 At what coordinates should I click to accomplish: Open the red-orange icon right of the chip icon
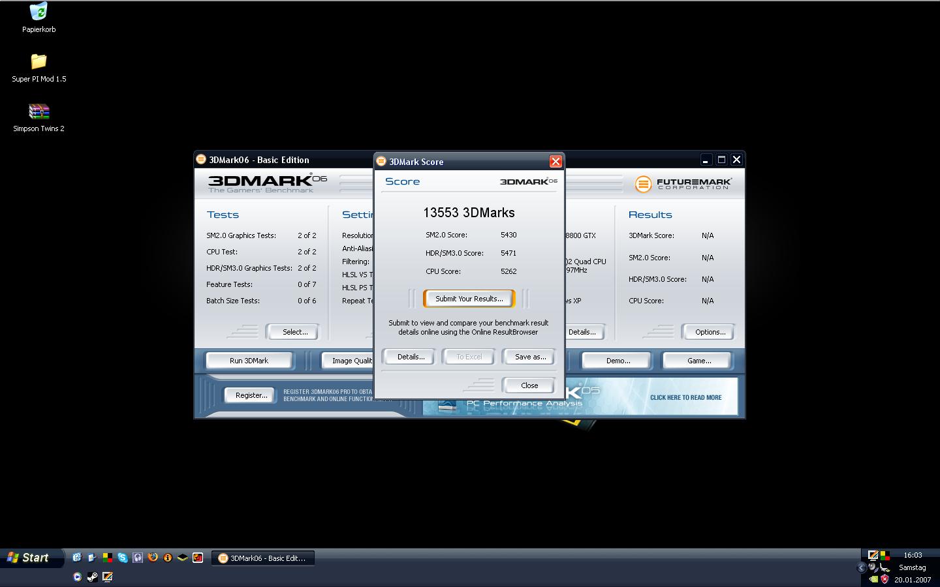point(198,558)
